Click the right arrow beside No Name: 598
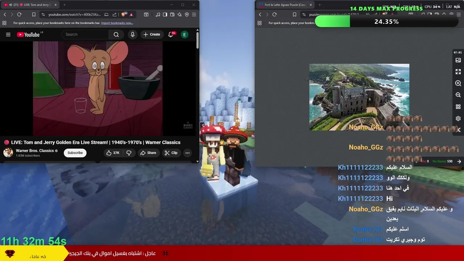This screenshot has width=464, height=261. coord(459,161)
